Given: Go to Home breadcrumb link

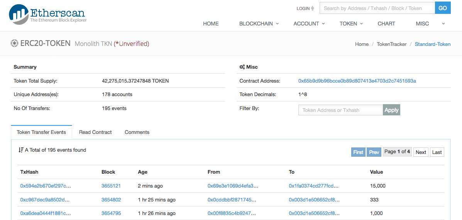Looking at the screenshot, I should tap(362, 44).
